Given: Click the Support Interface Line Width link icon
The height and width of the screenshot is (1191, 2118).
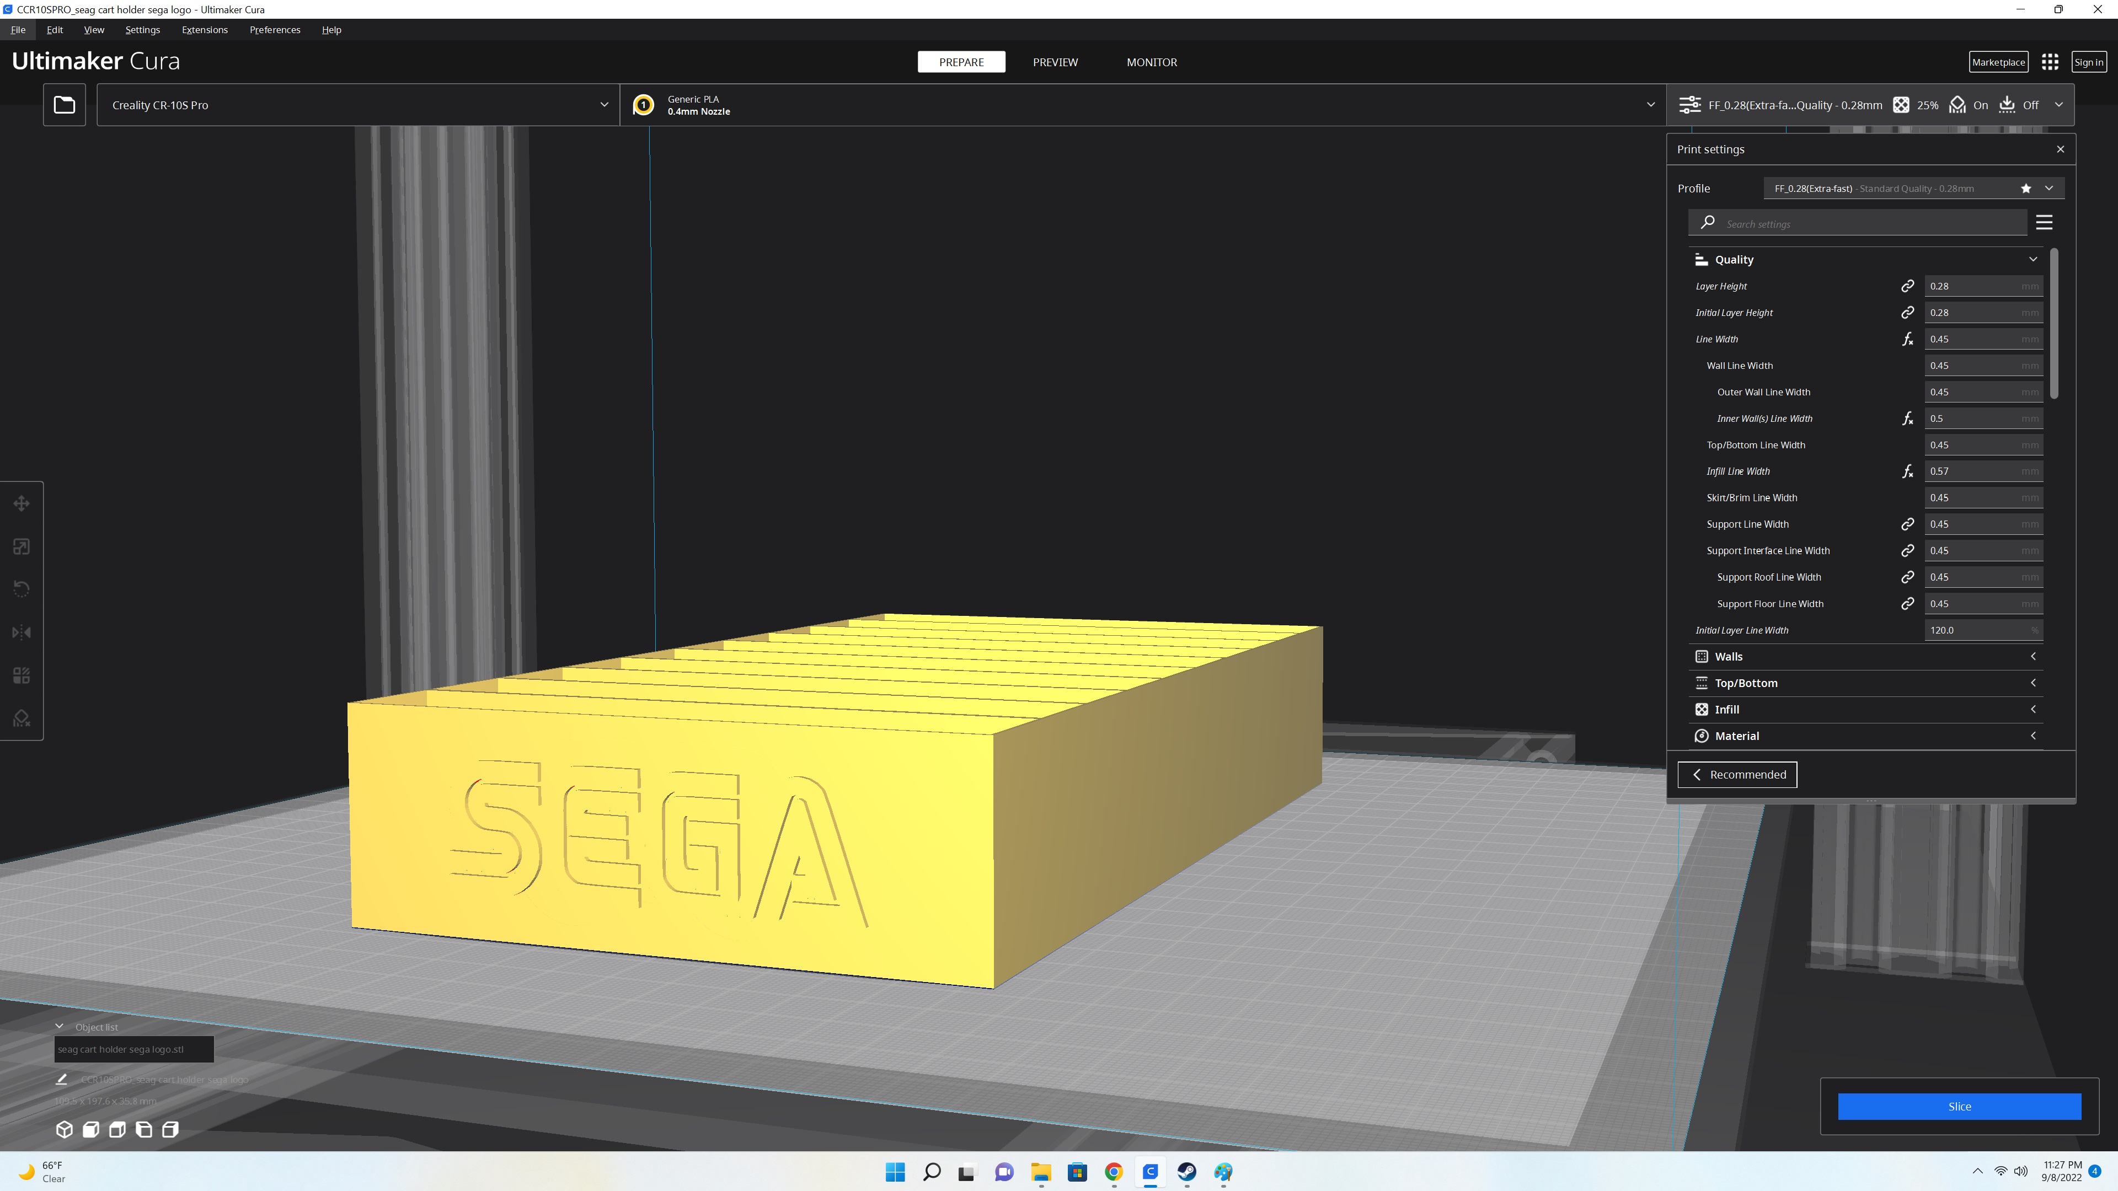Looking at the screenshot, I should [x=1907, y=551].
